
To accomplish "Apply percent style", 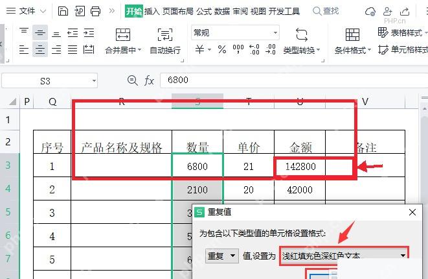I will pos(222,49).
